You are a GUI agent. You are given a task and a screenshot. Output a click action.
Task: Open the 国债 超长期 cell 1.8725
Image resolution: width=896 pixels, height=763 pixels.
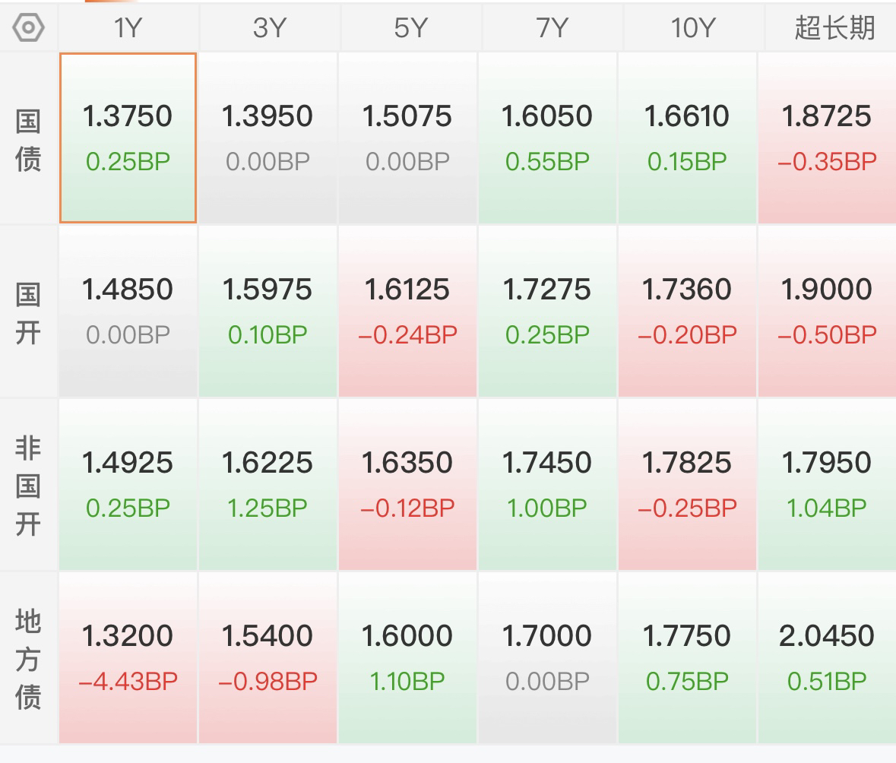click(827, 138)
